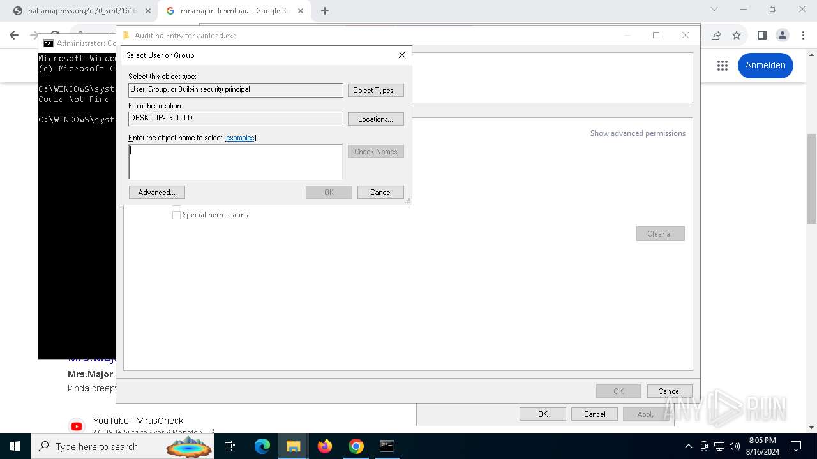
Task: Close the Select User or Group dialog
Action: 402,55
